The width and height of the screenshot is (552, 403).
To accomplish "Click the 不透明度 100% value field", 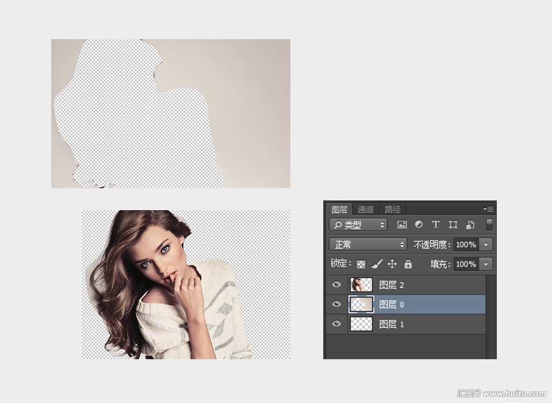I will click(466, 244).
